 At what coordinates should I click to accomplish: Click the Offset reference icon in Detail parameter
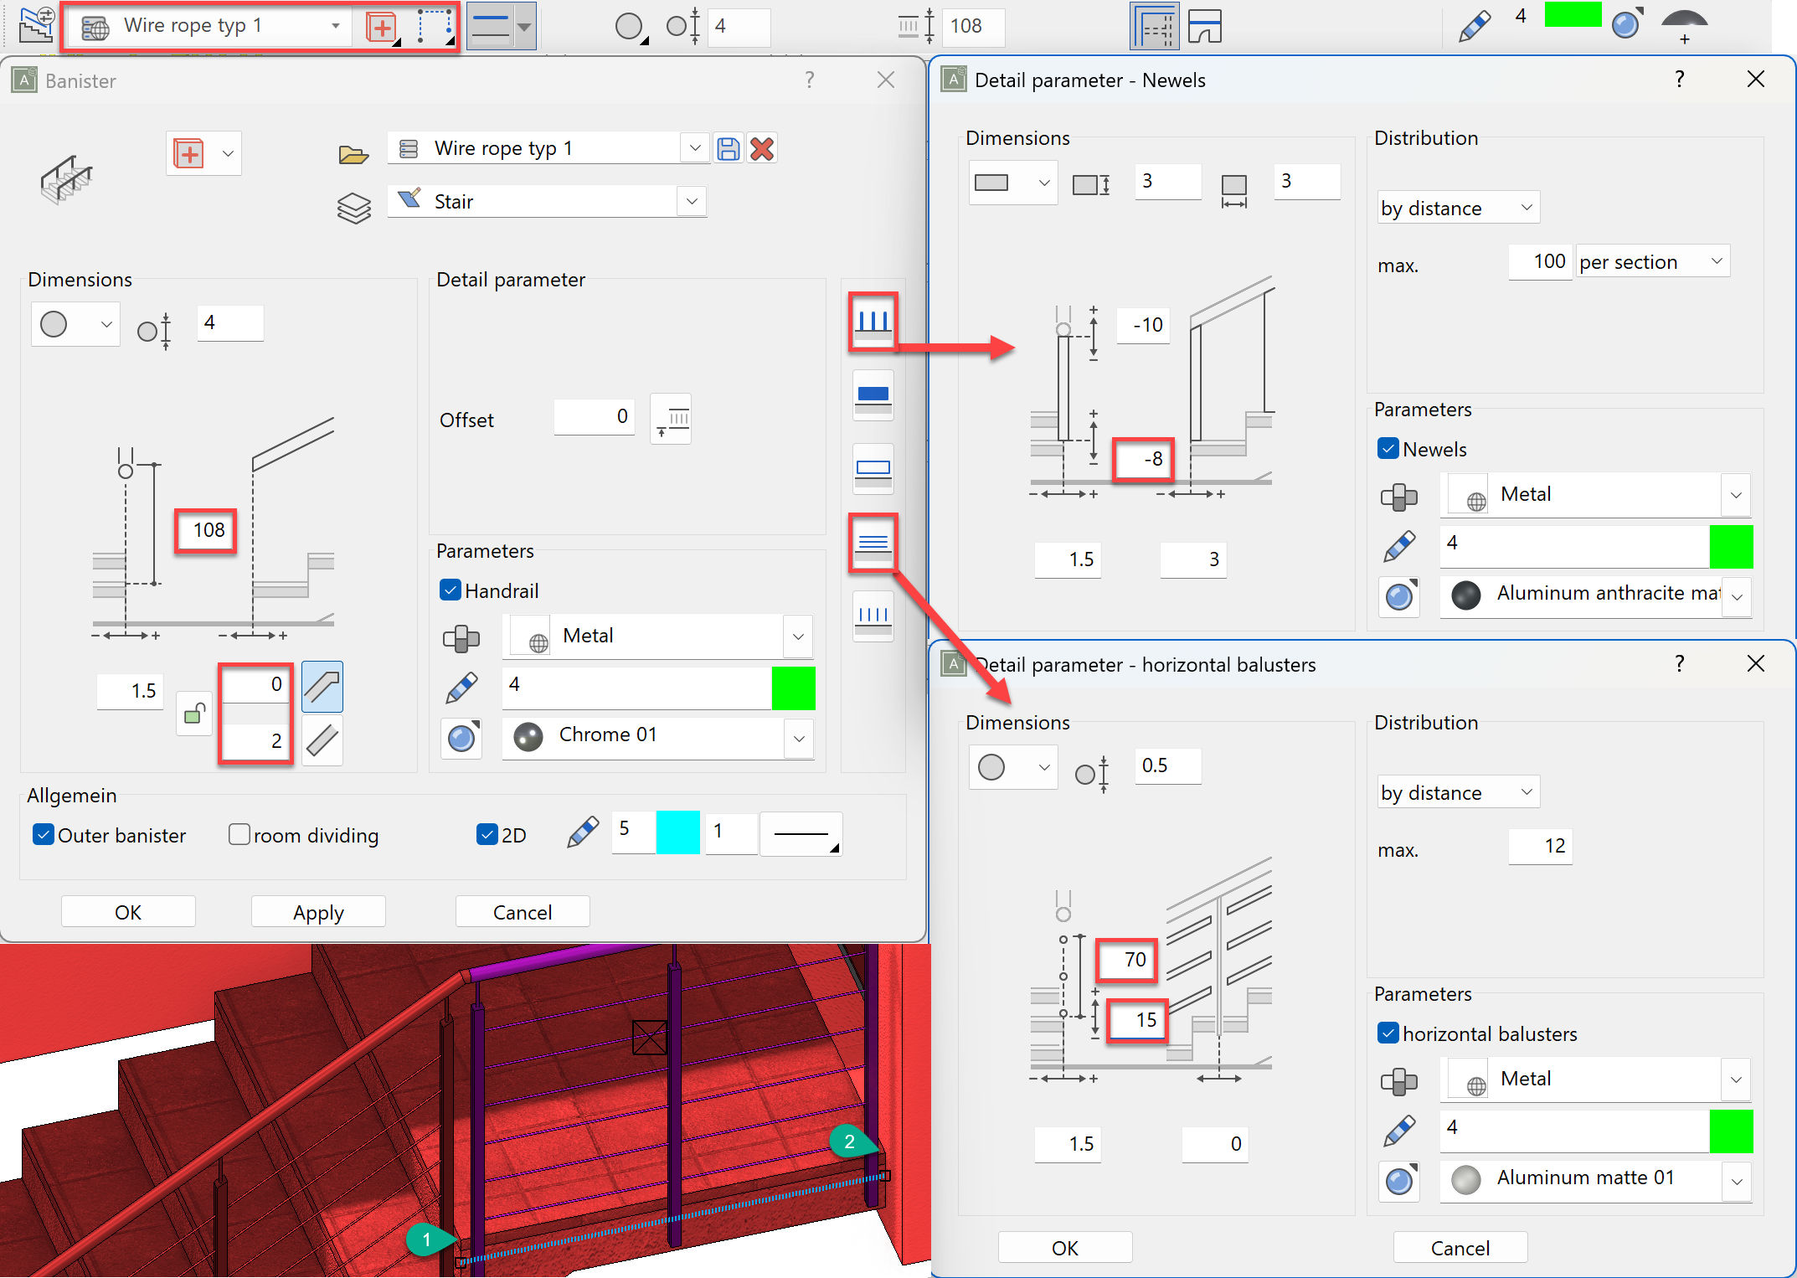(671, 418)
